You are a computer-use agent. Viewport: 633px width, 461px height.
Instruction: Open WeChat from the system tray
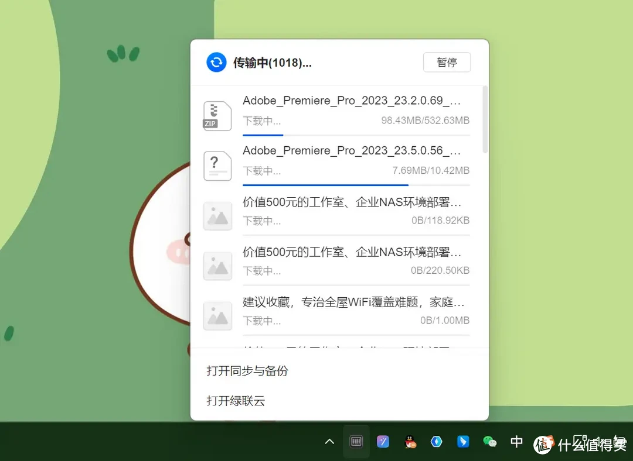point(489,442)
